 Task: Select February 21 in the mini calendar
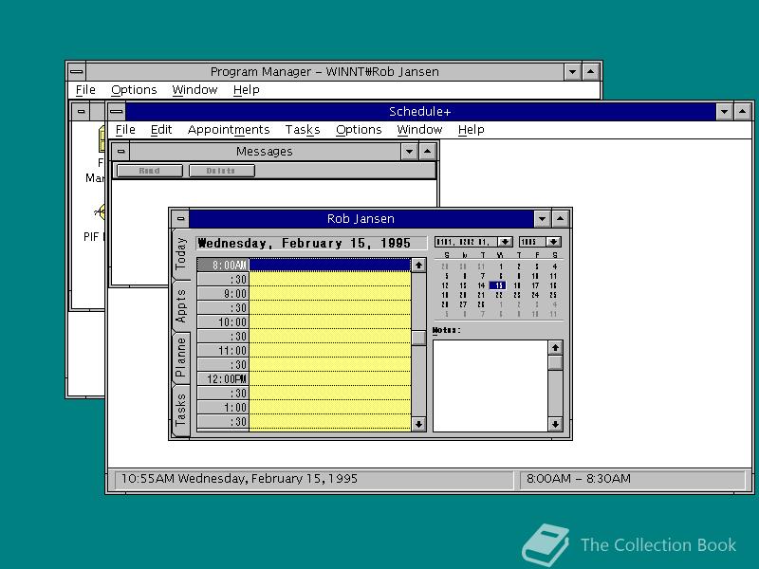tap(481, 295)
